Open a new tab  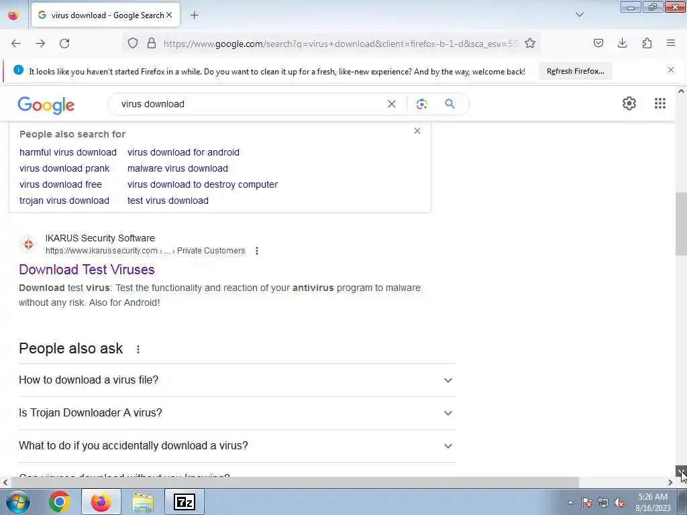coord(195,15)
